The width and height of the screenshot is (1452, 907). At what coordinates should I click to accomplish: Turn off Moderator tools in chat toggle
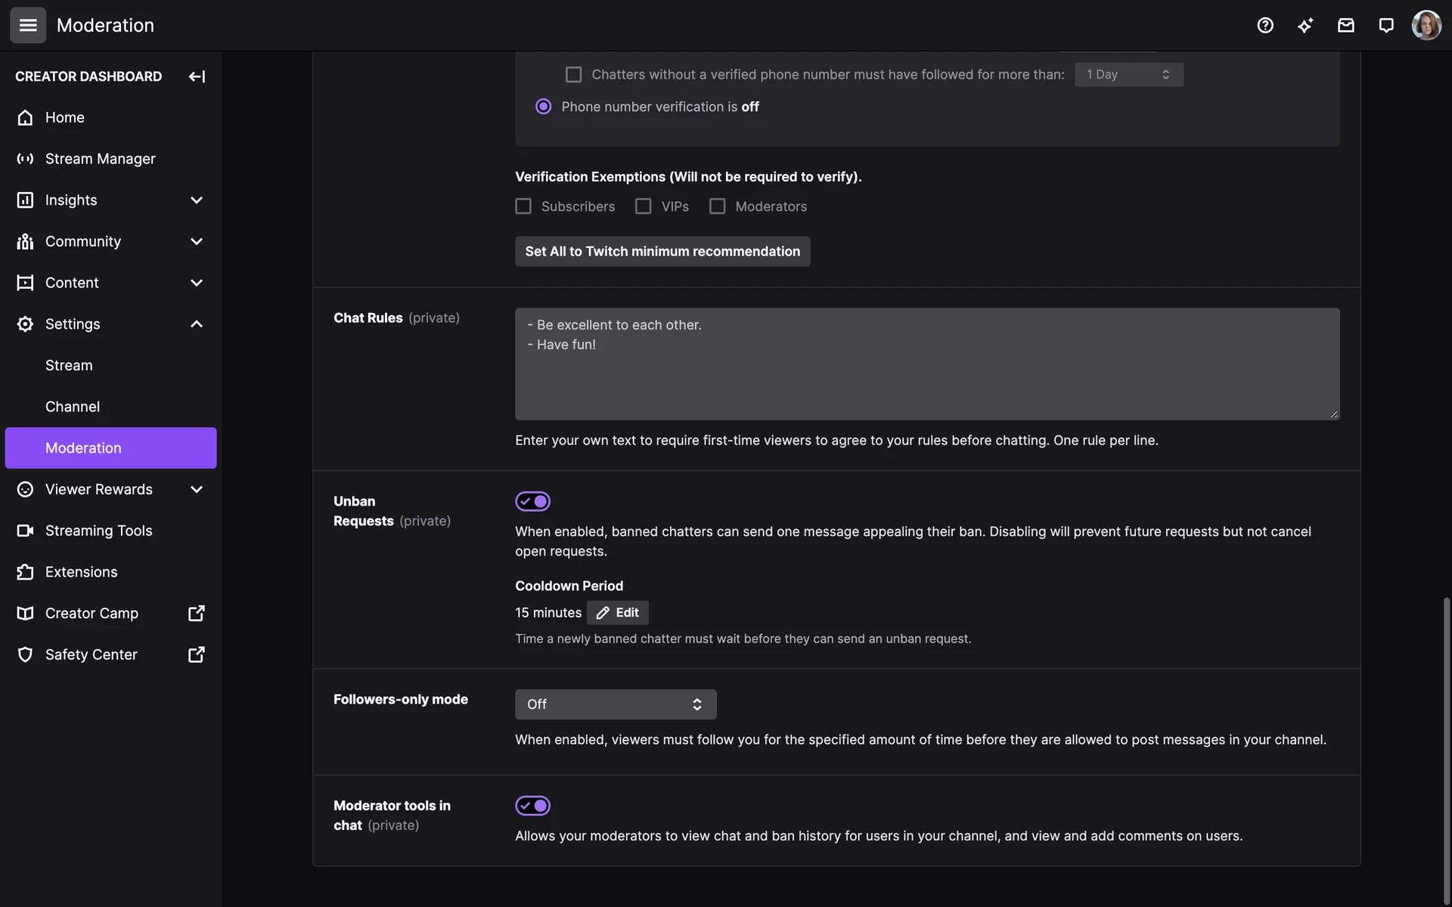[532, 806]
